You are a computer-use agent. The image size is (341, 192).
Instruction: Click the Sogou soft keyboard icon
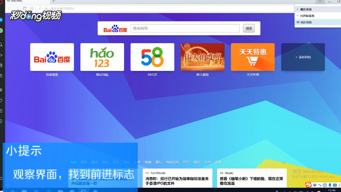point(335,185)
